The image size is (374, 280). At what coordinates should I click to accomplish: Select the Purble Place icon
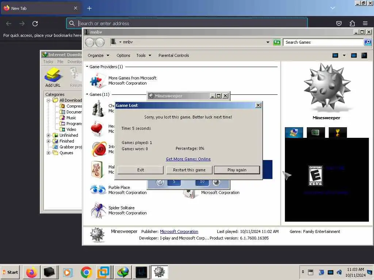tap(98, 190)
